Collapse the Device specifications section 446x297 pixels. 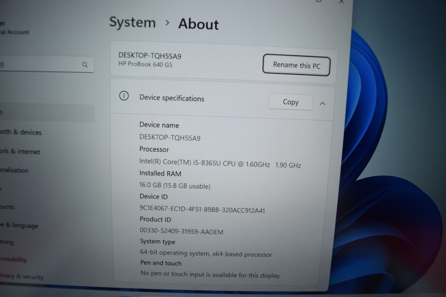(x=322, y=104)
